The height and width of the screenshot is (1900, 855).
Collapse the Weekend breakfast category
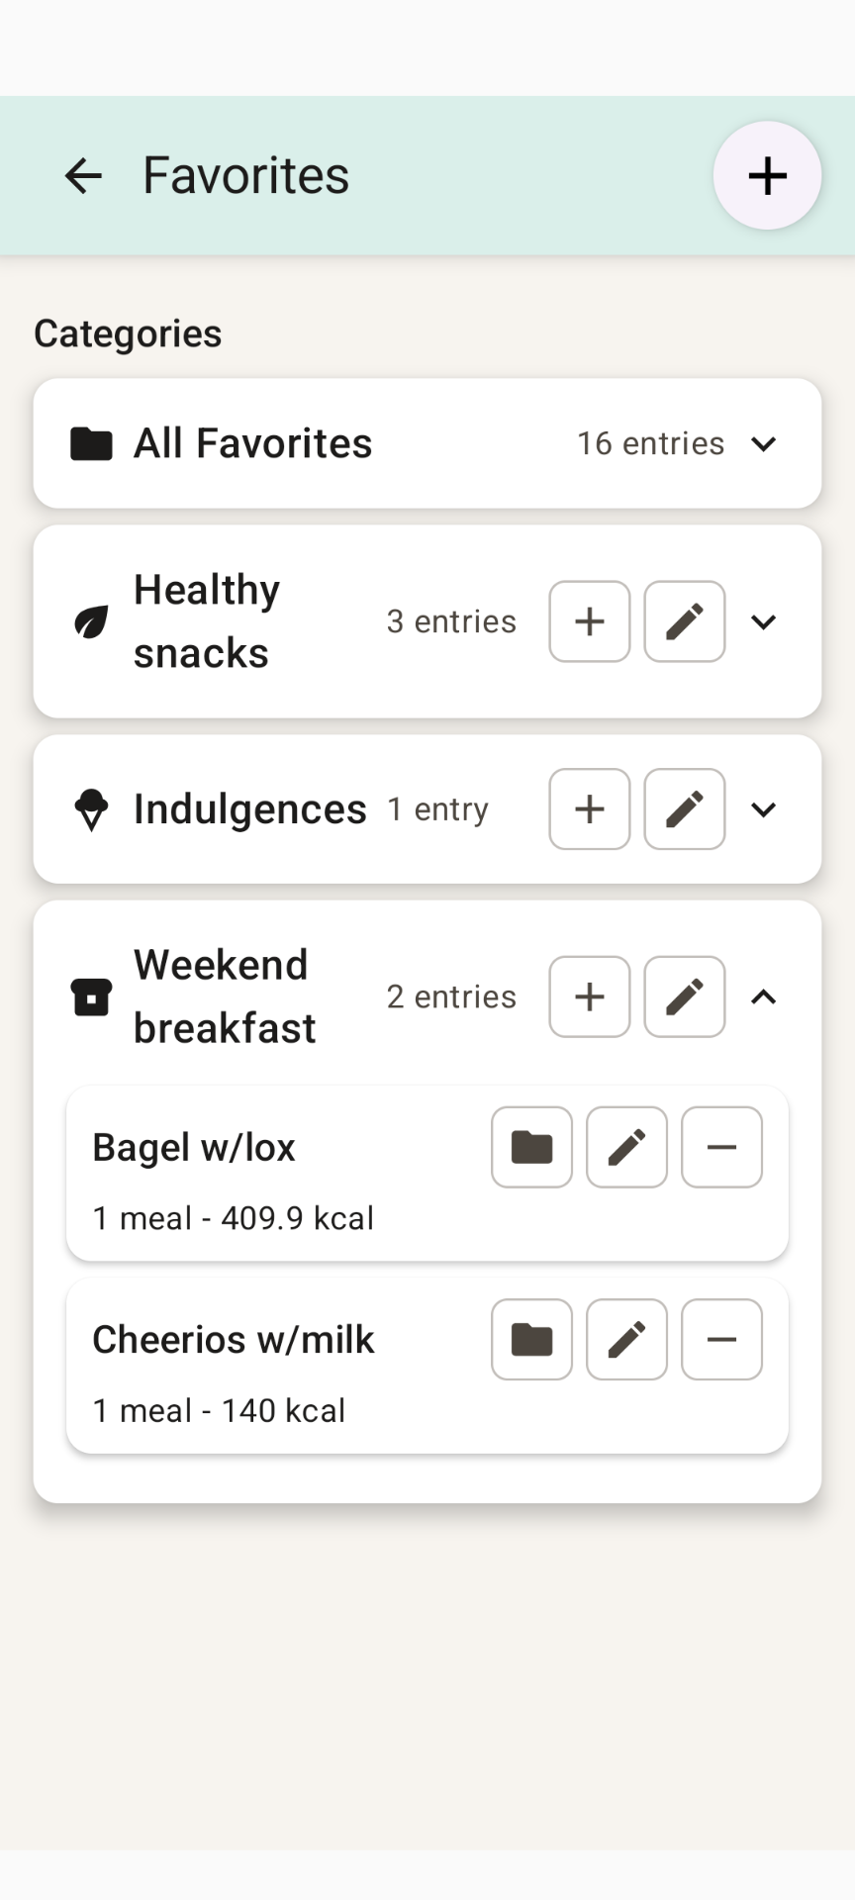[762, 997]
